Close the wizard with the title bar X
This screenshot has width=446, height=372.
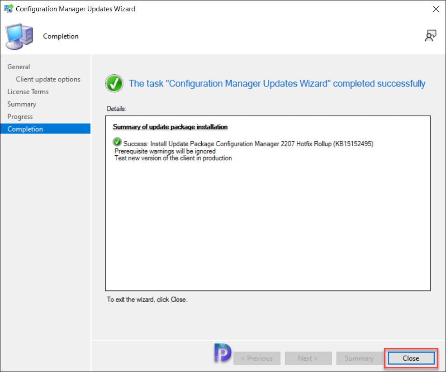tap(436, 9)
